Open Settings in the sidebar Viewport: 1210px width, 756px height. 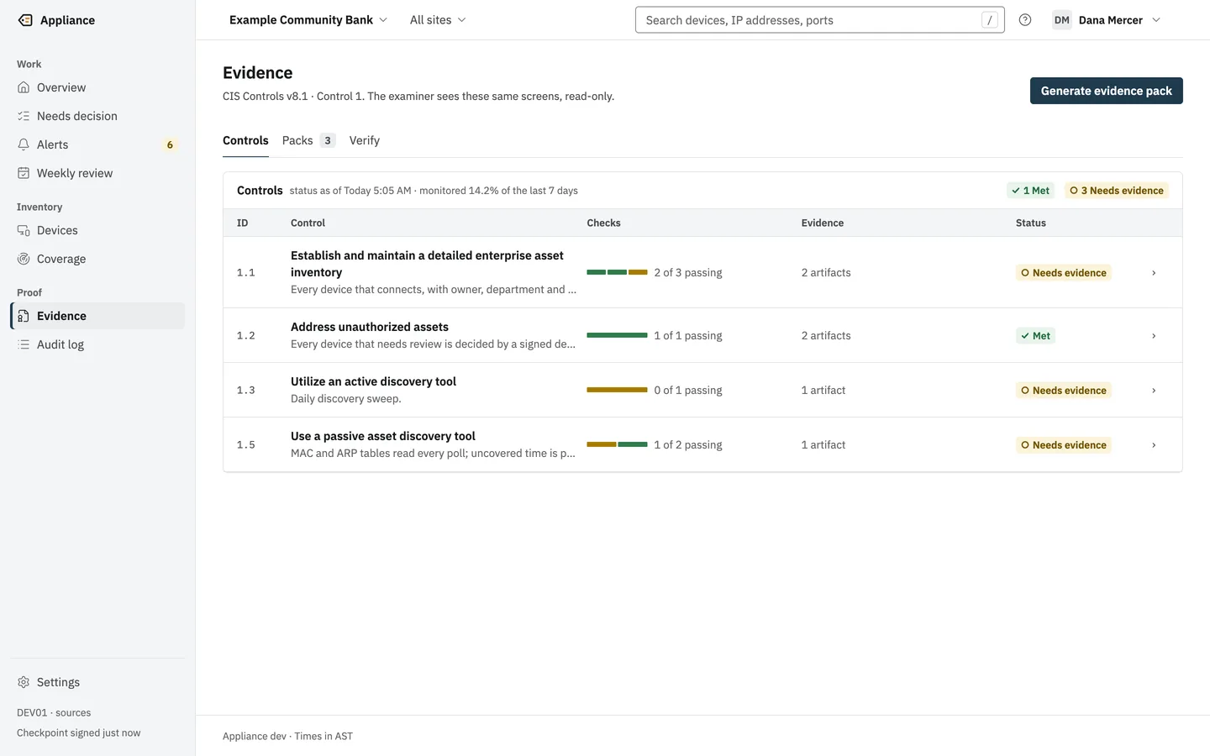(x=97, y=682)
